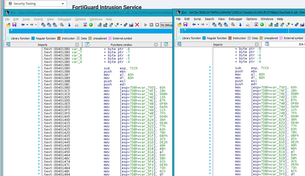
Task: Toggle breakpoint dot beside right IDA's sub esp line
Action: [210, 67]
